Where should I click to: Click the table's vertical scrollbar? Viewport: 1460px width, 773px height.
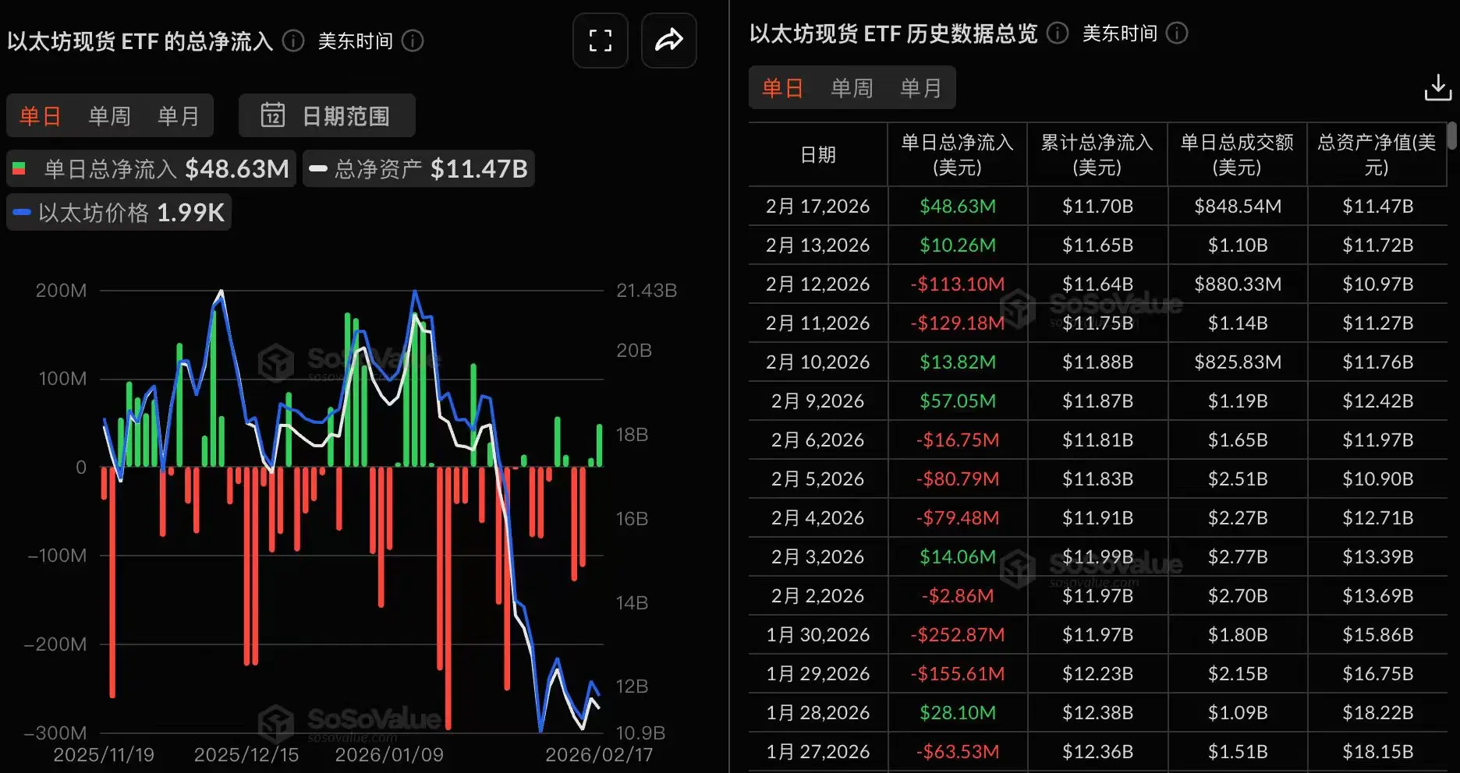click(1451, 136)
